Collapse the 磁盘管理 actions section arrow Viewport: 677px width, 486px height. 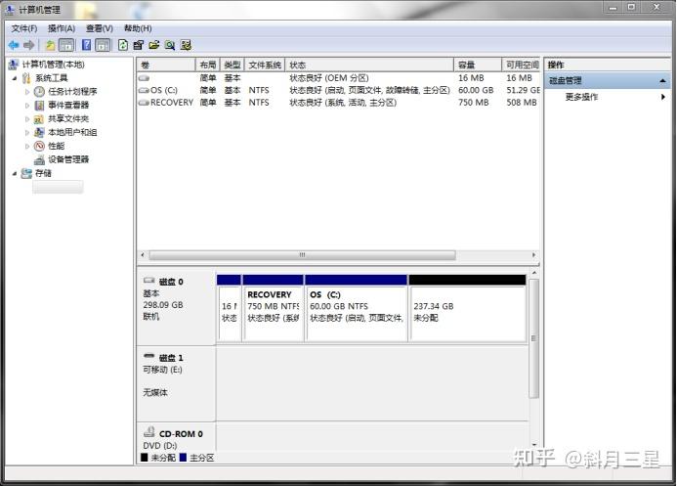click(x=662, y=81)
